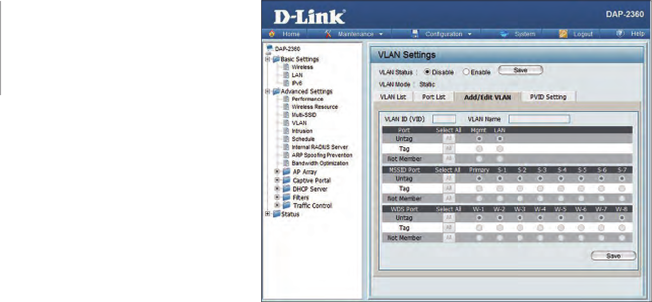
Task: Set MSSID Primary port to Tag
Action: (x=479, y=188)
